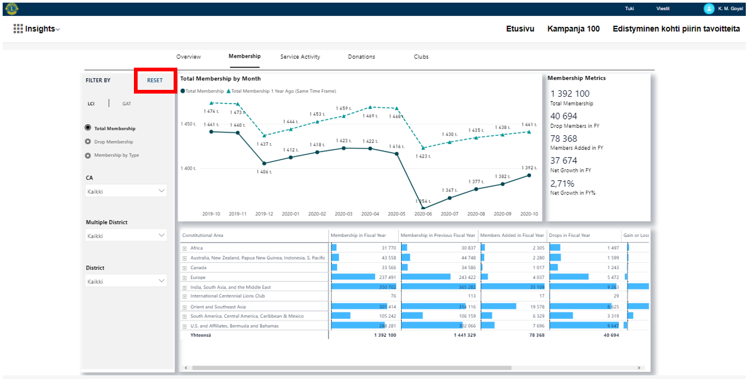
Task: Open the Multiple District dropdown
Action: (126, 236)
